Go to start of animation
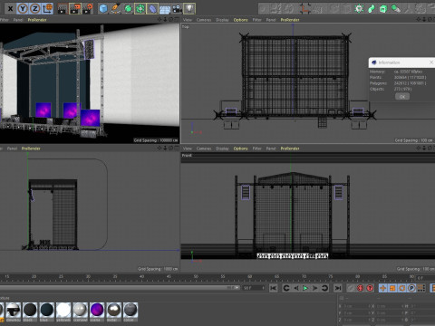Image resolution: width=435 pixels, height=326 pixels. pos(274,288)
